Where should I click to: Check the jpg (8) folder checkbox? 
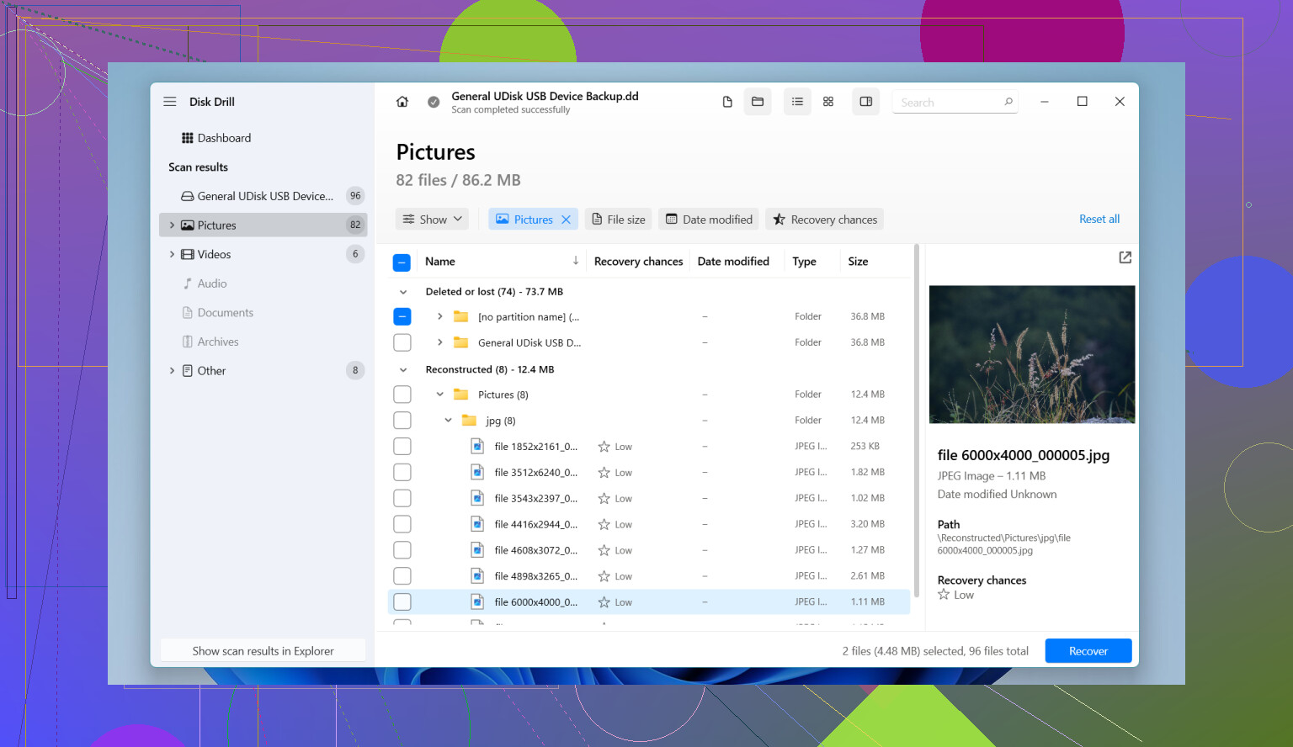coord(402,421)
